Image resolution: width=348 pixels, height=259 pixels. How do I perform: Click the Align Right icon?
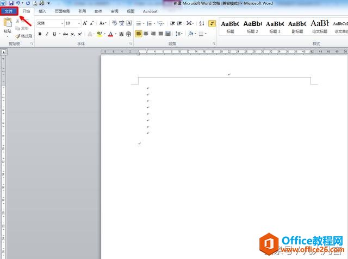pos(153,34)
